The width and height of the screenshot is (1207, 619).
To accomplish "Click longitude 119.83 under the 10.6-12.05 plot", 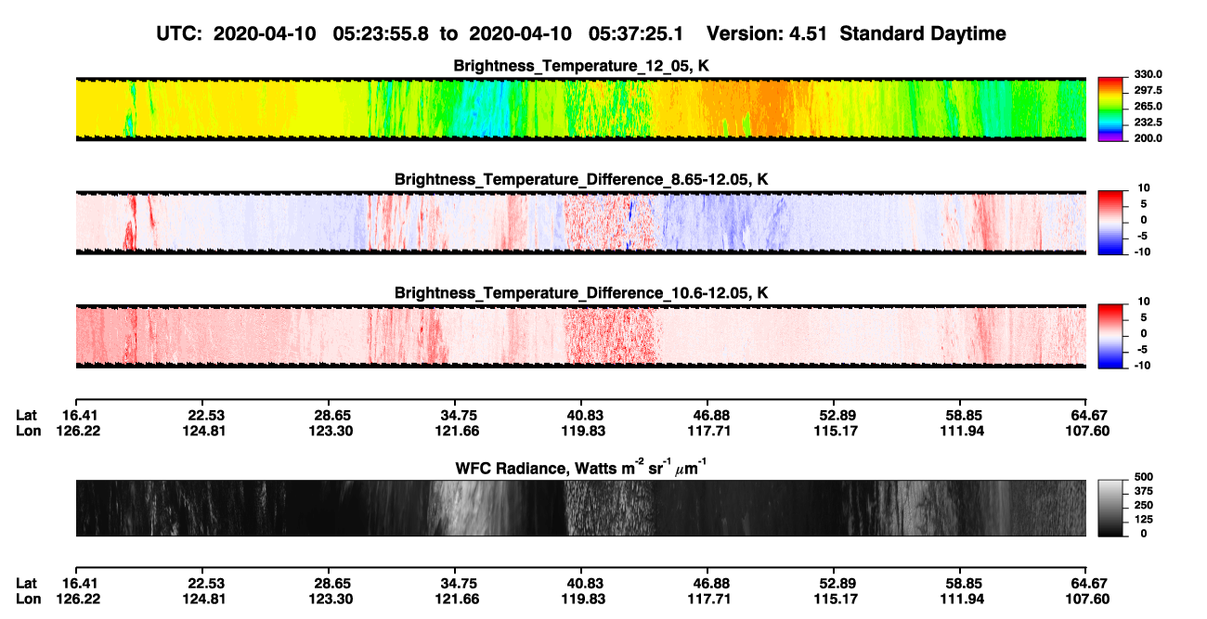I will (x=584, y=430).
